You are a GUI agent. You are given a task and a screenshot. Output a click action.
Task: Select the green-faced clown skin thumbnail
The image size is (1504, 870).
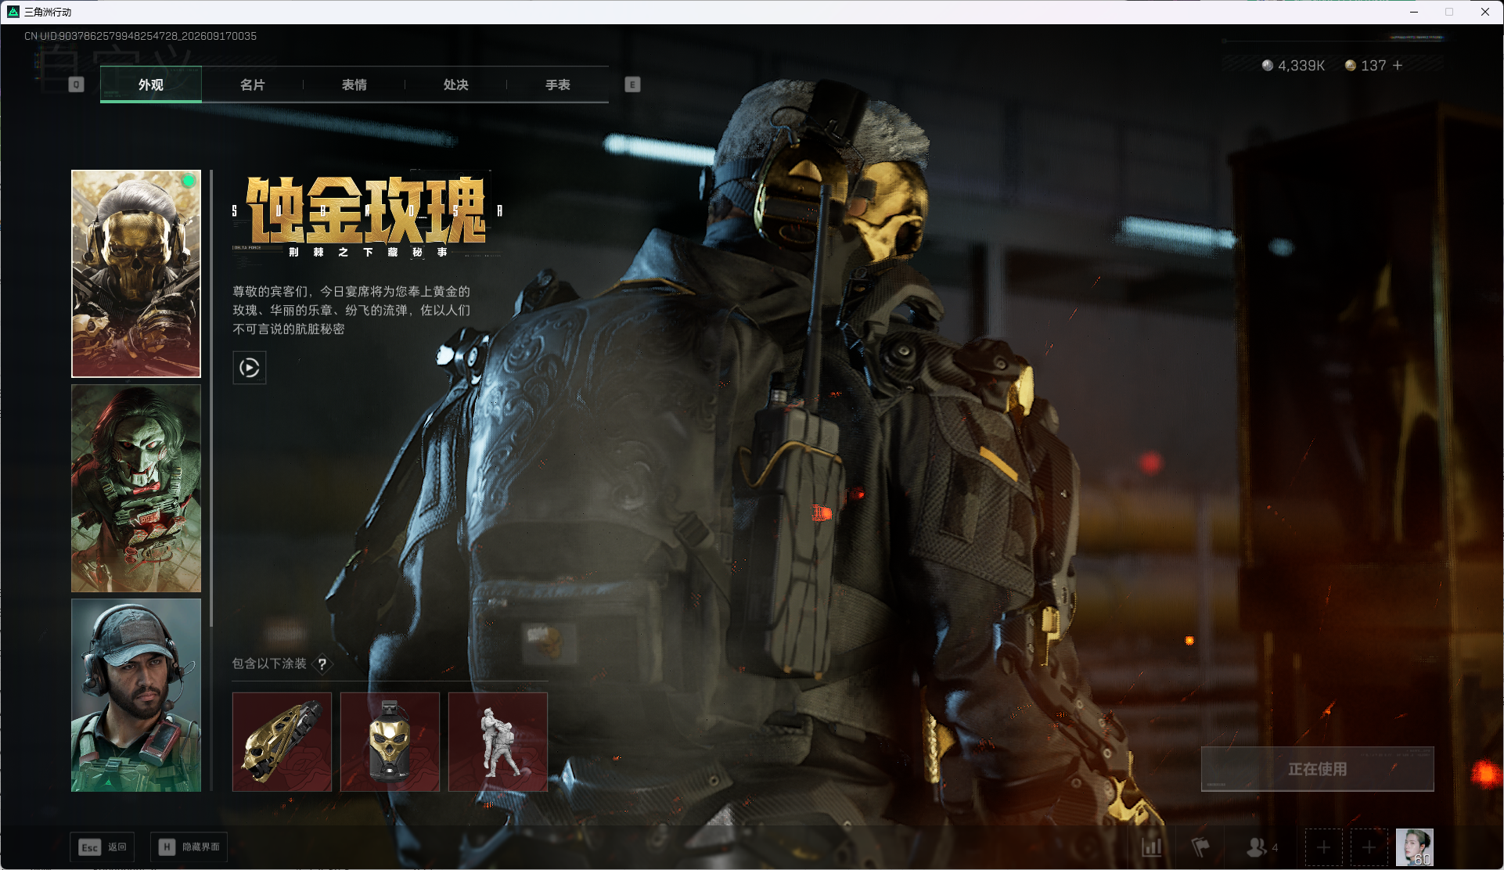tap(136, 488)
